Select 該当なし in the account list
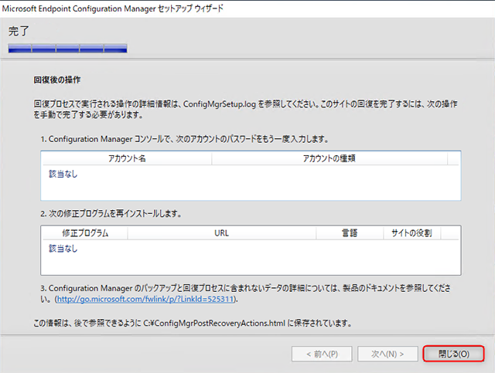 [x=63, y=174]
